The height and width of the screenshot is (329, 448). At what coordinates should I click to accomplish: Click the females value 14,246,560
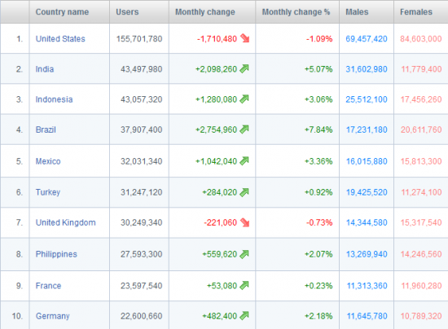(421, 254)
